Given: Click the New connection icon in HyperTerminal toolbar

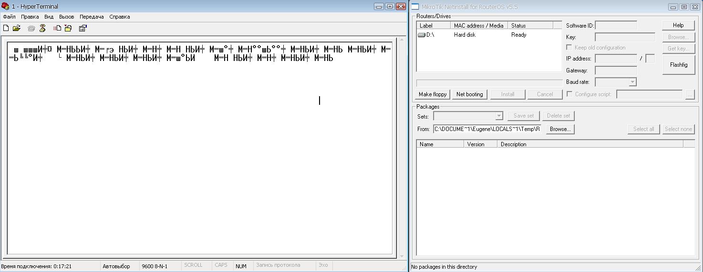Looking at the screenshot, I should [x=6, y=29].
